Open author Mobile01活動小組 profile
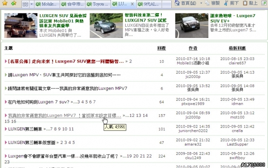This screenshot has width=268, height=168. pos(193,63)
